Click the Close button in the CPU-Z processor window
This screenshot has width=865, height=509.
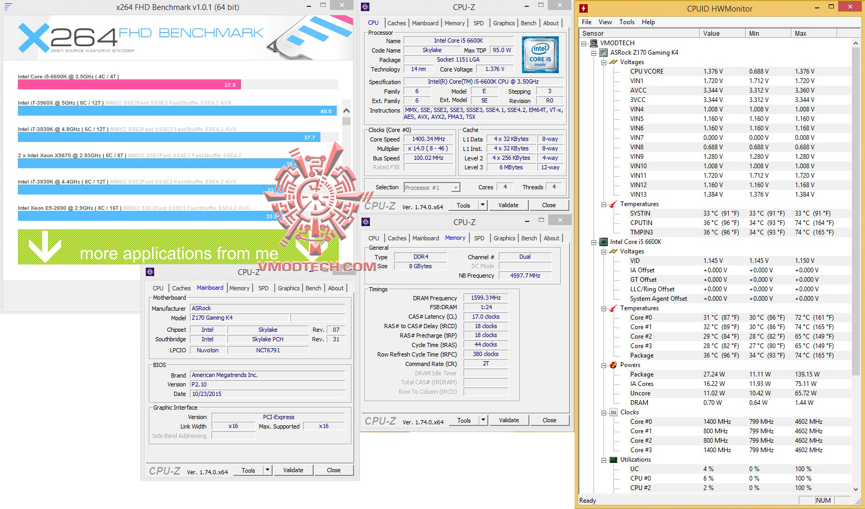coord(549,205)
